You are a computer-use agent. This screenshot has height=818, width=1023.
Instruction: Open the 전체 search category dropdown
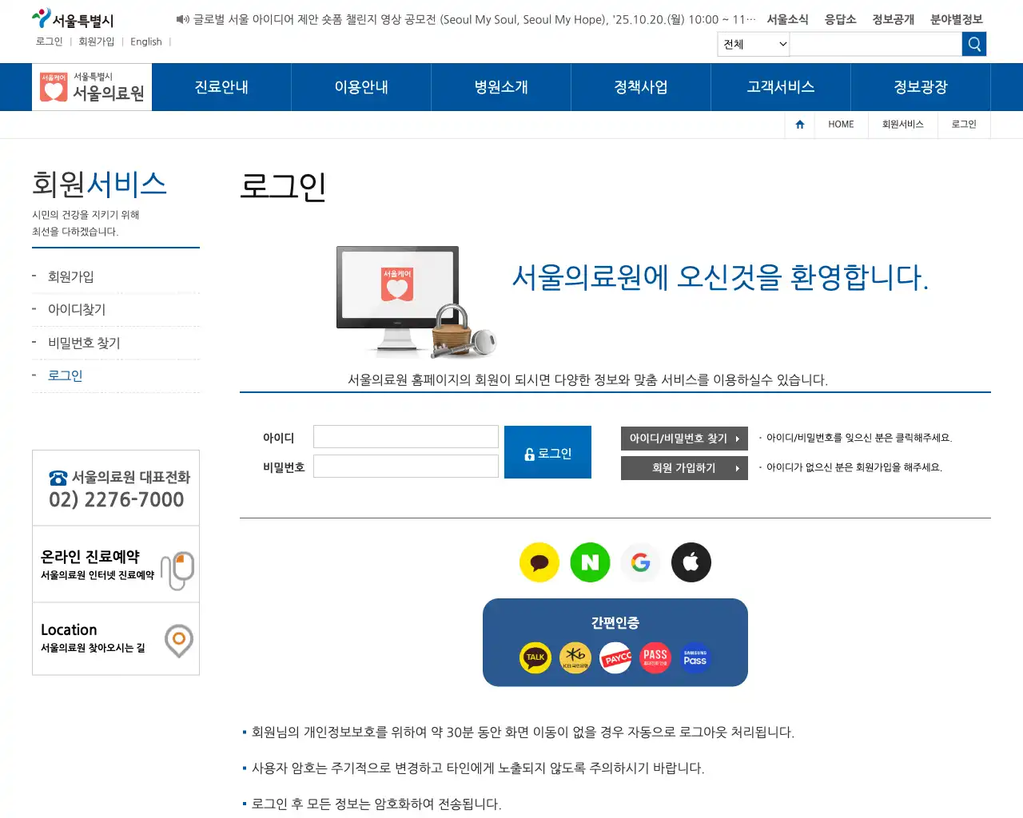click(x=752, y=44)
